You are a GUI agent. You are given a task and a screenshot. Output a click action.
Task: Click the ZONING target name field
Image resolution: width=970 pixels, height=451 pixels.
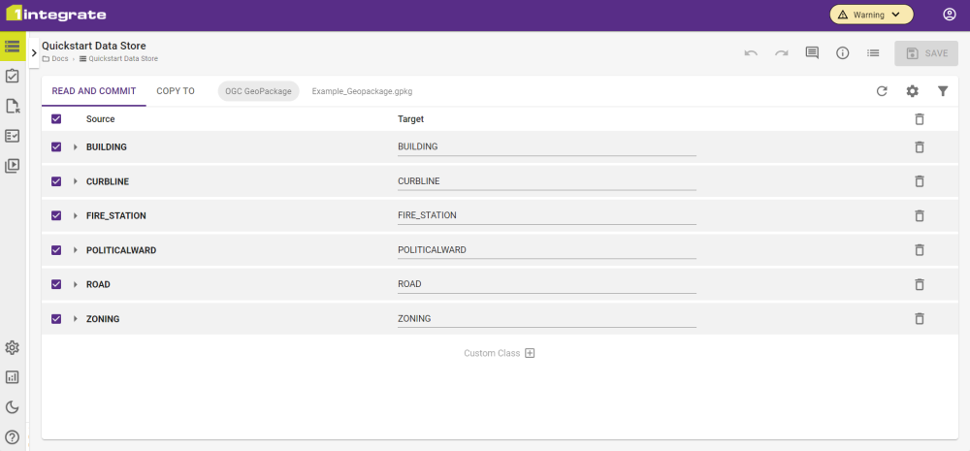[x=547, y=319]
